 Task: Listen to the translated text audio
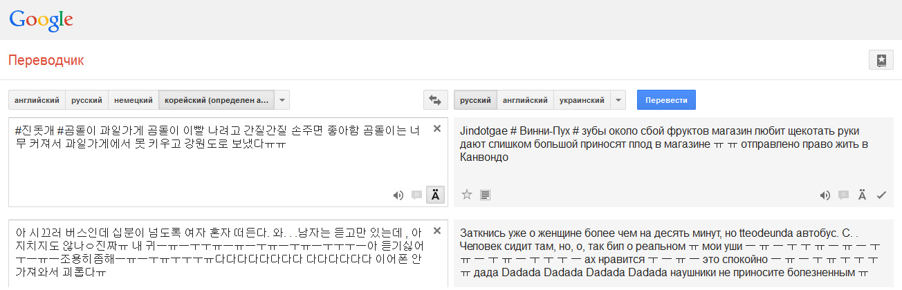click(825, 195)
